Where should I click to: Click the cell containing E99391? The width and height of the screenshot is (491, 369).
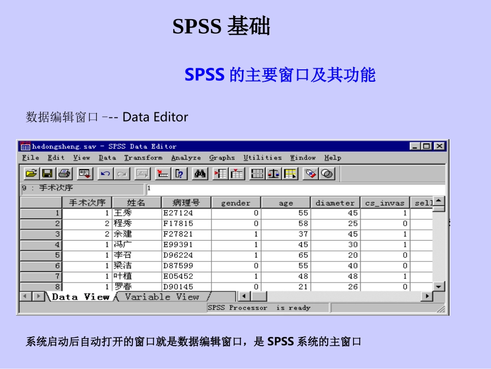186,245
